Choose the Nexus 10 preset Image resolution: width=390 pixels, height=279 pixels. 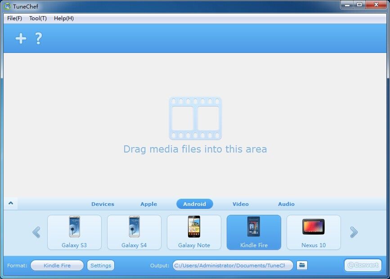(314, 232)
